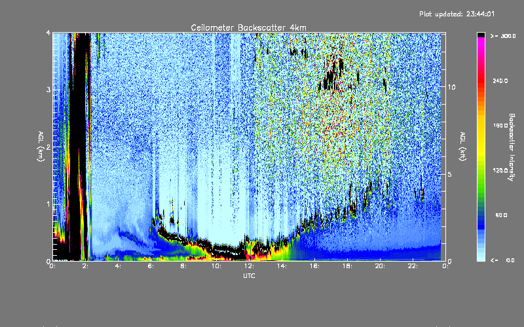This screenshot has height=327, width=524.
Task: Select the '6:' UTC hour tick label
Action: 151,266
